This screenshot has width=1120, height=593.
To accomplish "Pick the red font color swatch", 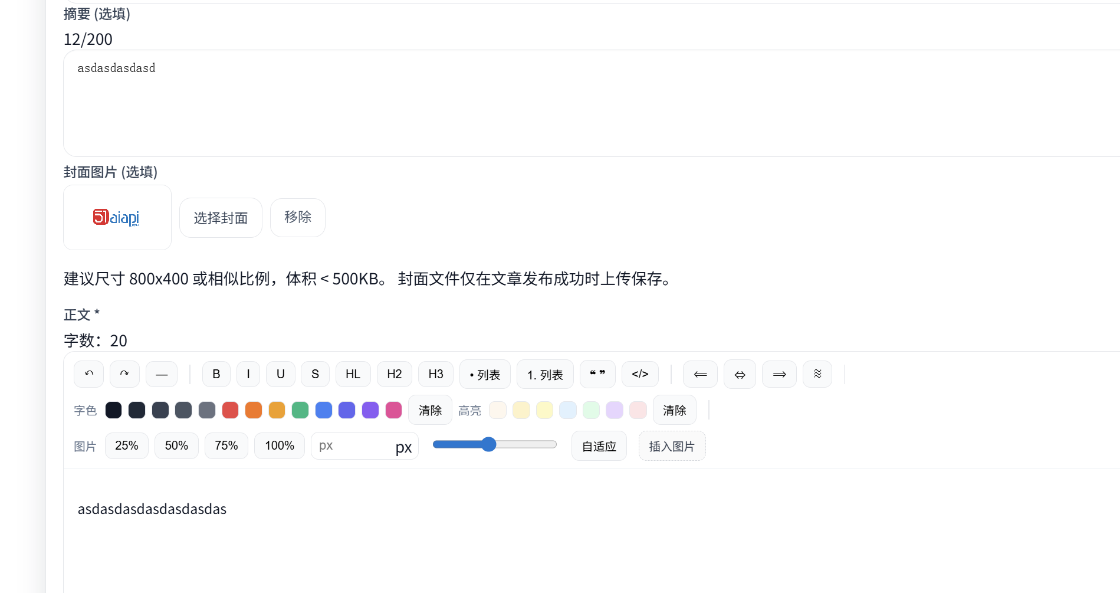I will point(230,410).
